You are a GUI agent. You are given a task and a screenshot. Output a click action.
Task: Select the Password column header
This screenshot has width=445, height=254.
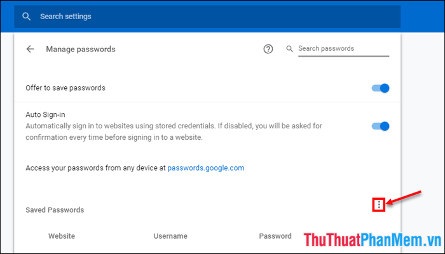pyautogui.click(x=275, y=236)
